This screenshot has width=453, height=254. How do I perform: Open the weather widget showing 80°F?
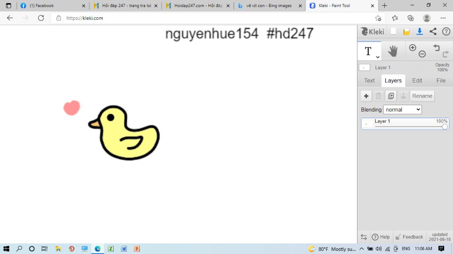pyautogui.click(x=332, y=249)
